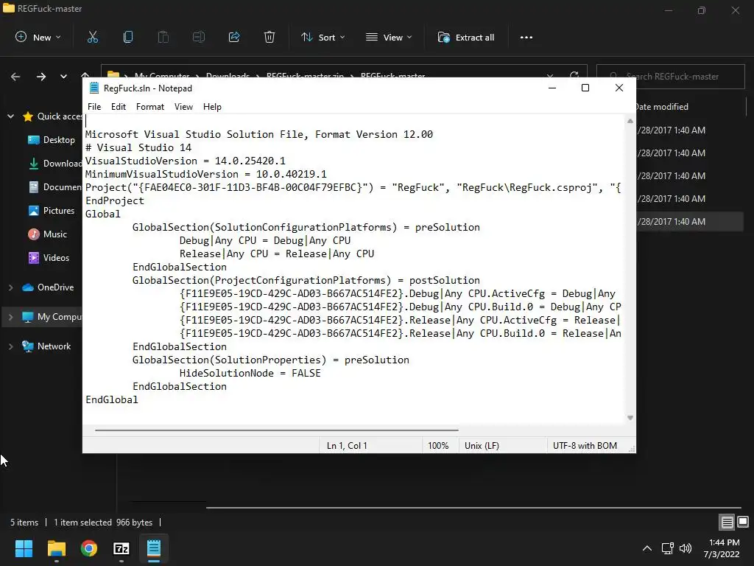Screen dimensions: 754x566
Task: Click the "EndGlobal" line in Notepad
Action: tap(112, 400)
